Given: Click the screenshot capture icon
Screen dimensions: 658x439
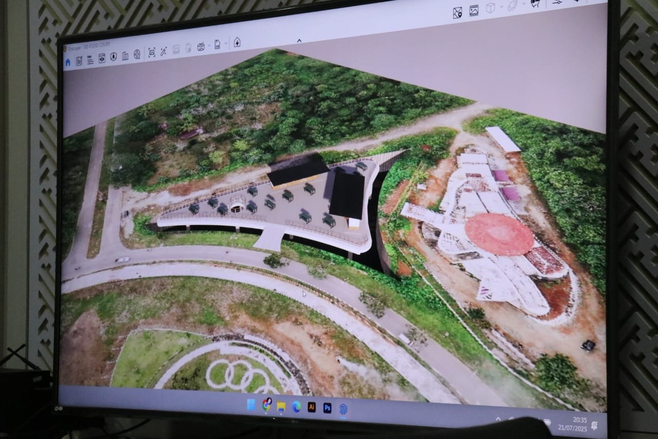Looking at the screenshot, I should pos(152,52).
